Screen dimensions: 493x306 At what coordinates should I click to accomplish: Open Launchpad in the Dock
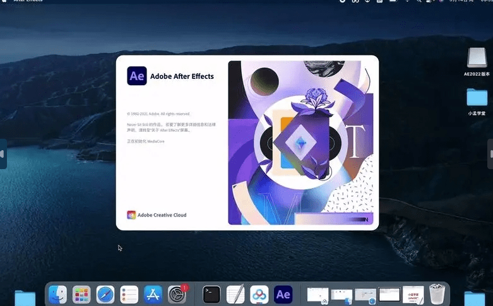point(81,295)
